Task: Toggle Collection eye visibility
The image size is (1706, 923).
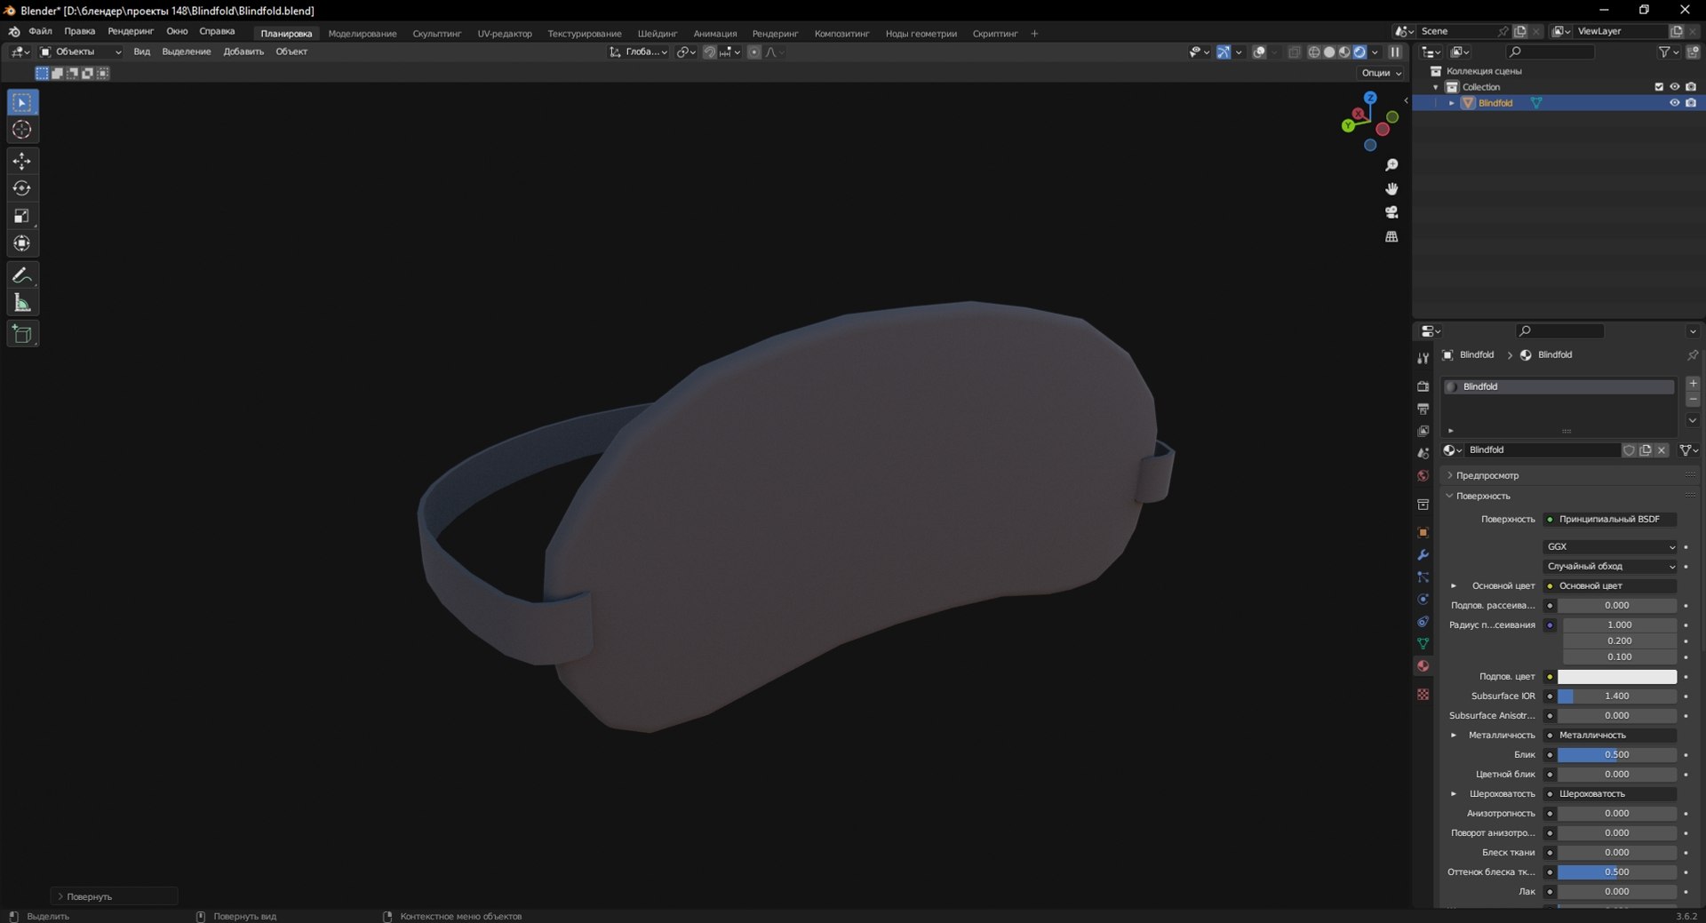Action: click(x=1674, y=87)
